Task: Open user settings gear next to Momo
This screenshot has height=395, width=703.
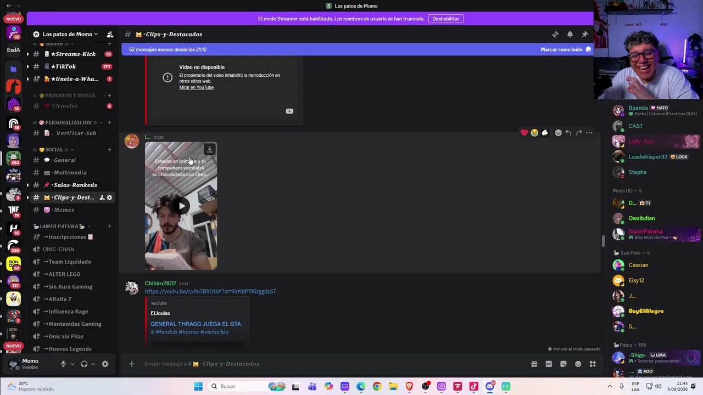Action: point(105,364)
